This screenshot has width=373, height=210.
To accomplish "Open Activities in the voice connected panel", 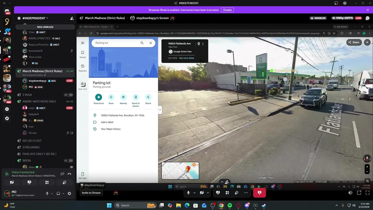I will point(47,182).
